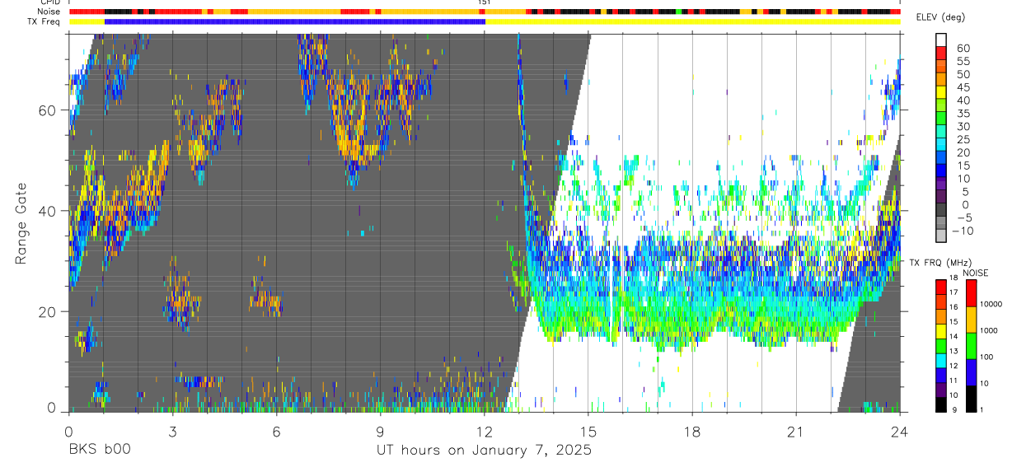
Task: Click x-axis tick label '18'
Action: pyautogui.click(x=692, y=431)
